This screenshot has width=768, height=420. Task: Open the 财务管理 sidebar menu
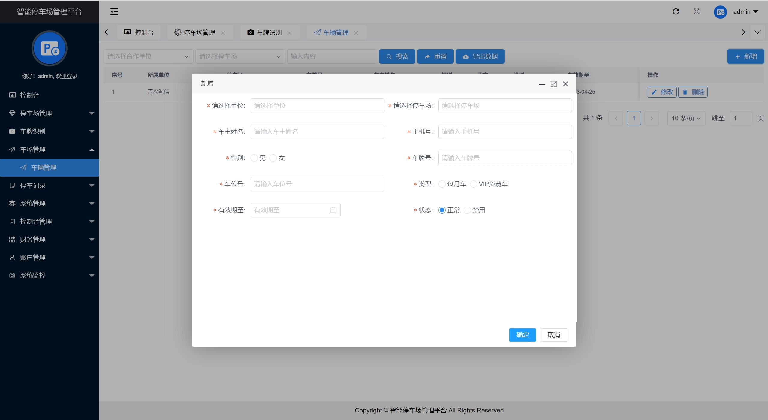(50, 240)
